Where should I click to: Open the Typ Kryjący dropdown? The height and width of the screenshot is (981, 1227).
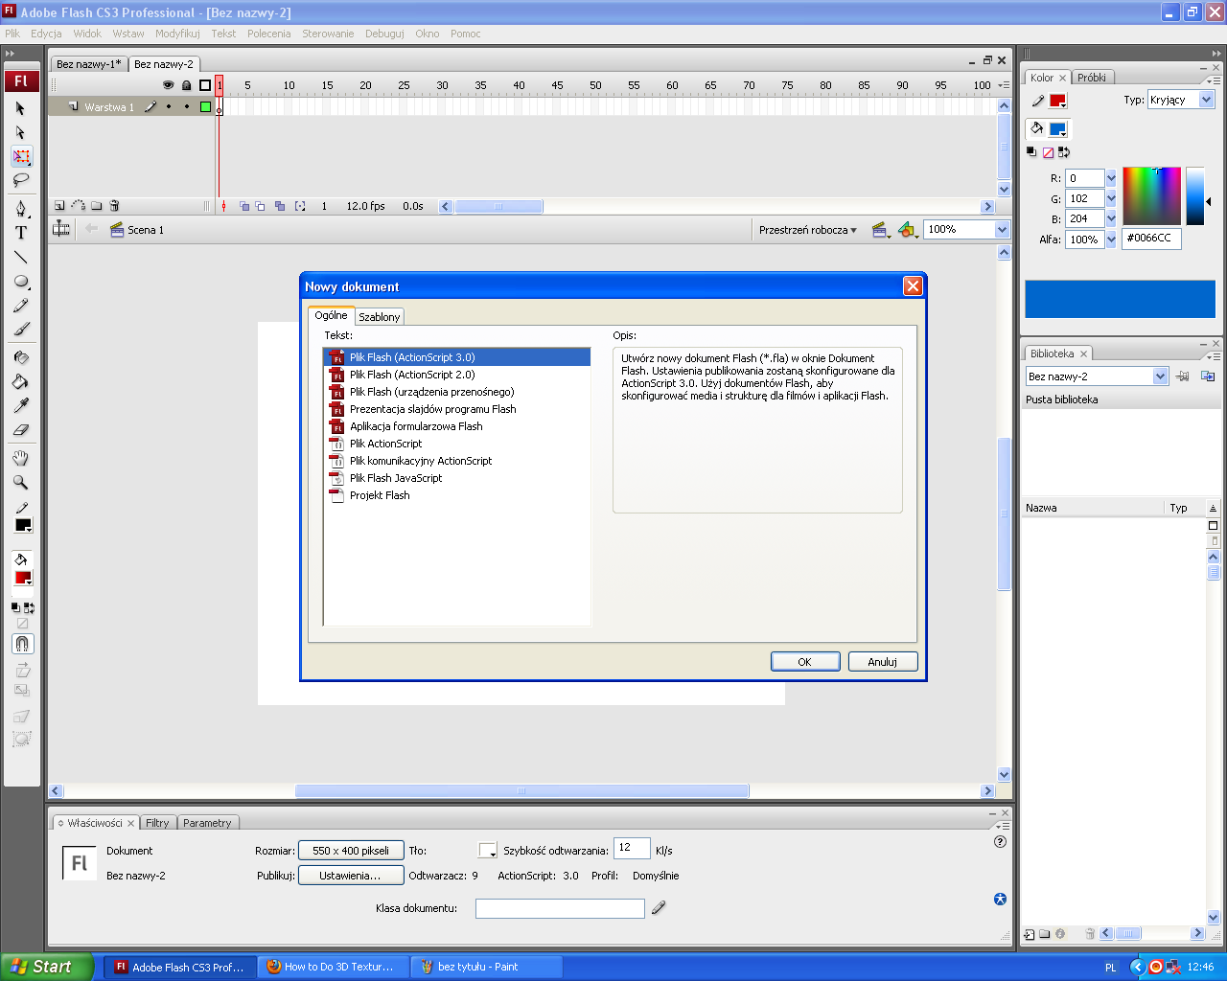[1207, 100]
